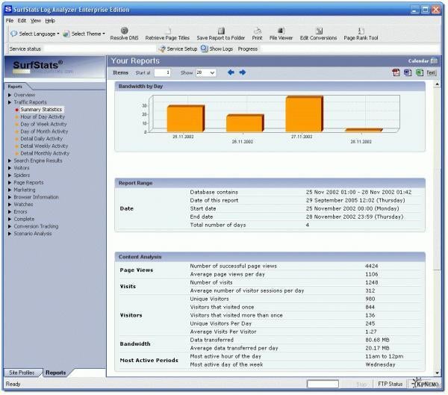Expand the Marketing tree node

pos(10,190)
